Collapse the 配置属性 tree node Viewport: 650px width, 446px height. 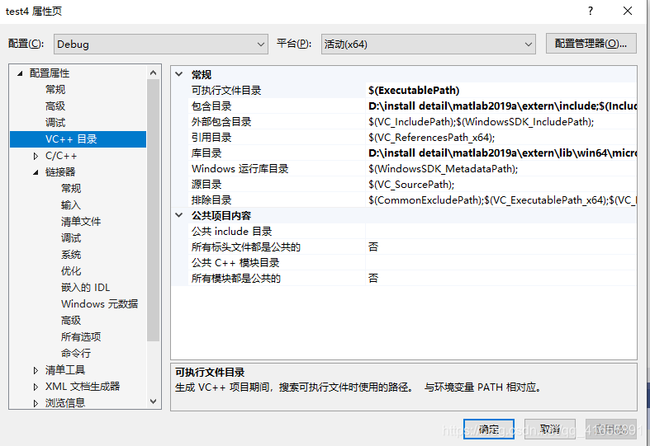20,73
